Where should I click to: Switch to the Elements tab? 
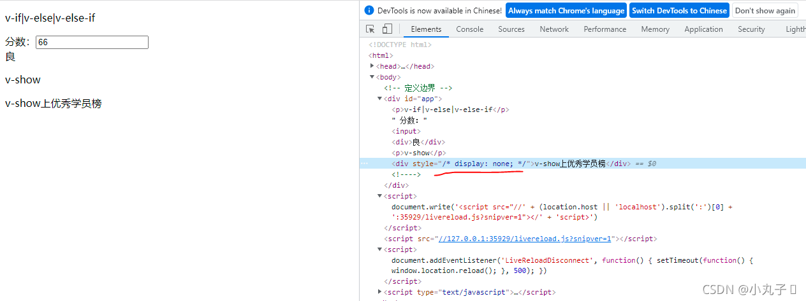point(426,29)
